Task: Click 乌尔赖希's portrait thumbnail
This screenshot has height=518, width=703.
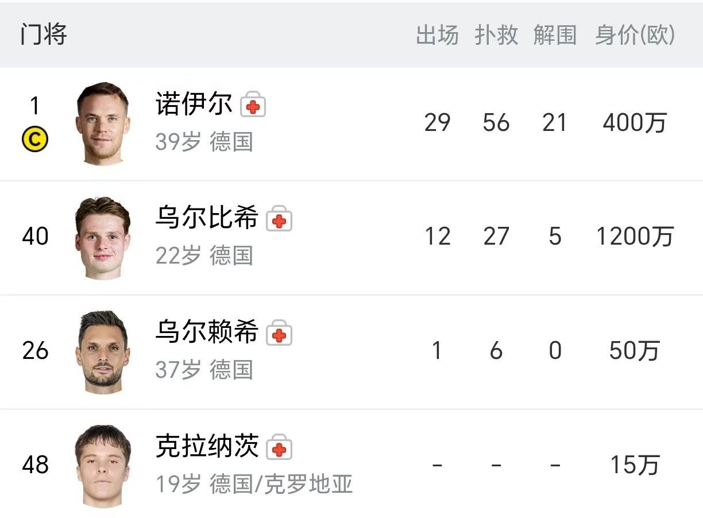Action: click(103, 352)
